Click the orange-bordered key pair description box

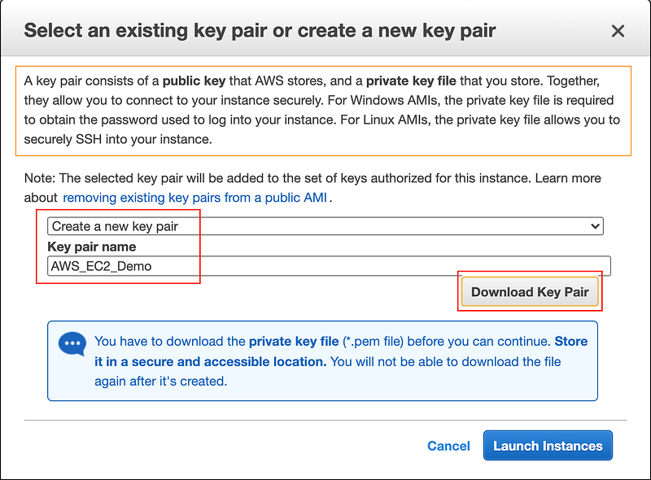point(323,111)
